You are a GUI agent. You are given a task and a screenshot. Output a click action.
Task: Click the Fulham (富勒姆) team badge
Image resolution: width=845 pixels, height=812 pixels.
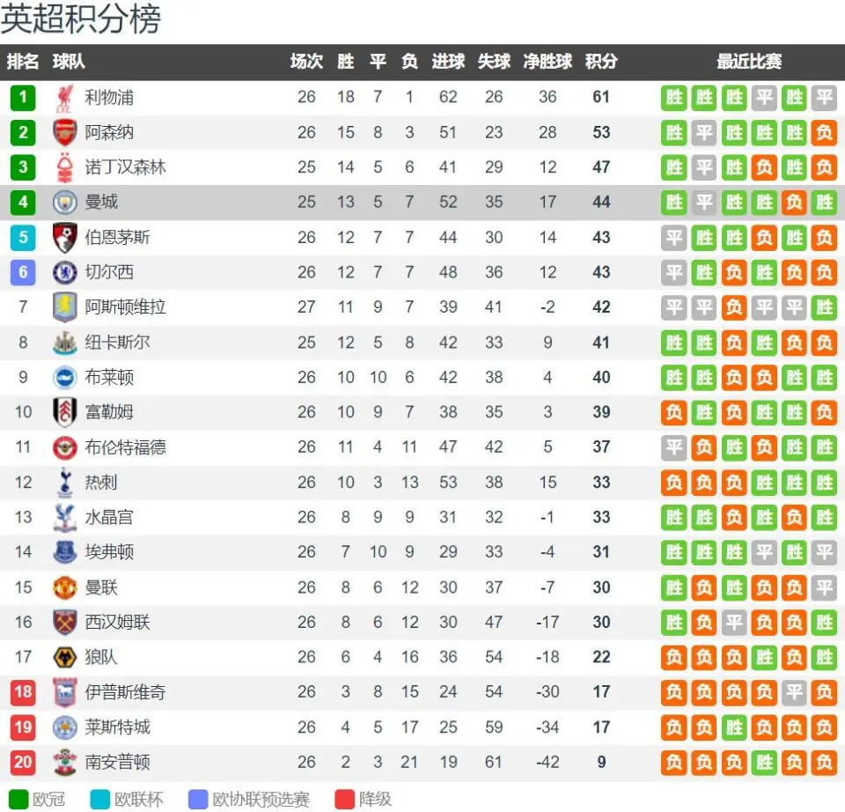64,412
